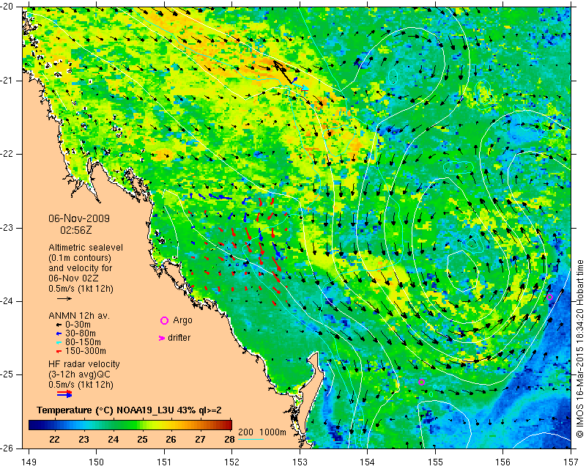
Task: Click the magenta drifter arrow legend symbol
Action: pos(162,338)
